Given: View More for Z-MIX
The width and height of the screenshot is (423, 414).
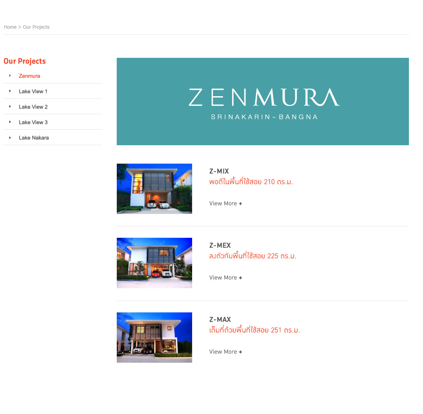Looking at the screenshot, I should coord(226,203).
